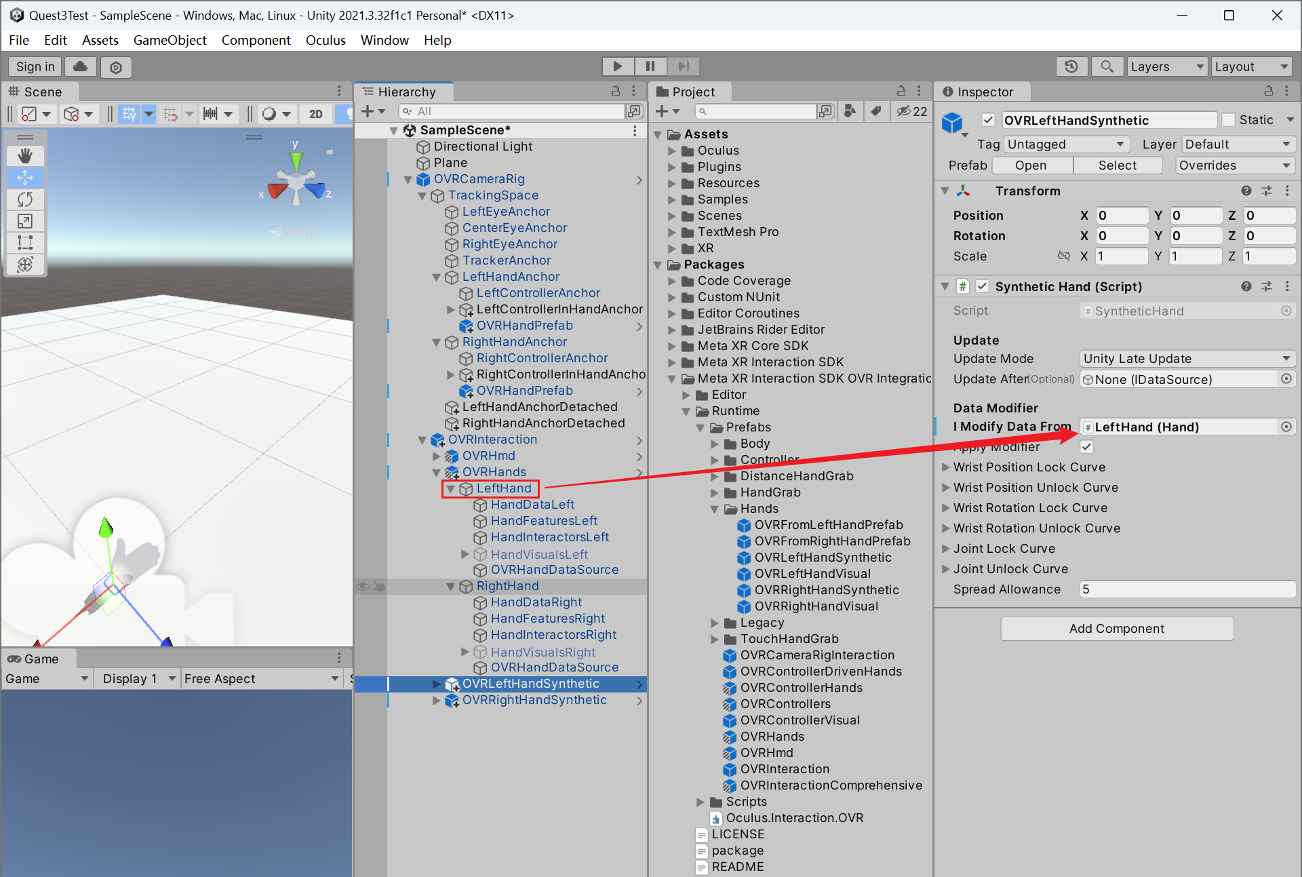Select the Hand (View) tool
1302x877 pixels.
pyautogui.click(x=25, y=156)
